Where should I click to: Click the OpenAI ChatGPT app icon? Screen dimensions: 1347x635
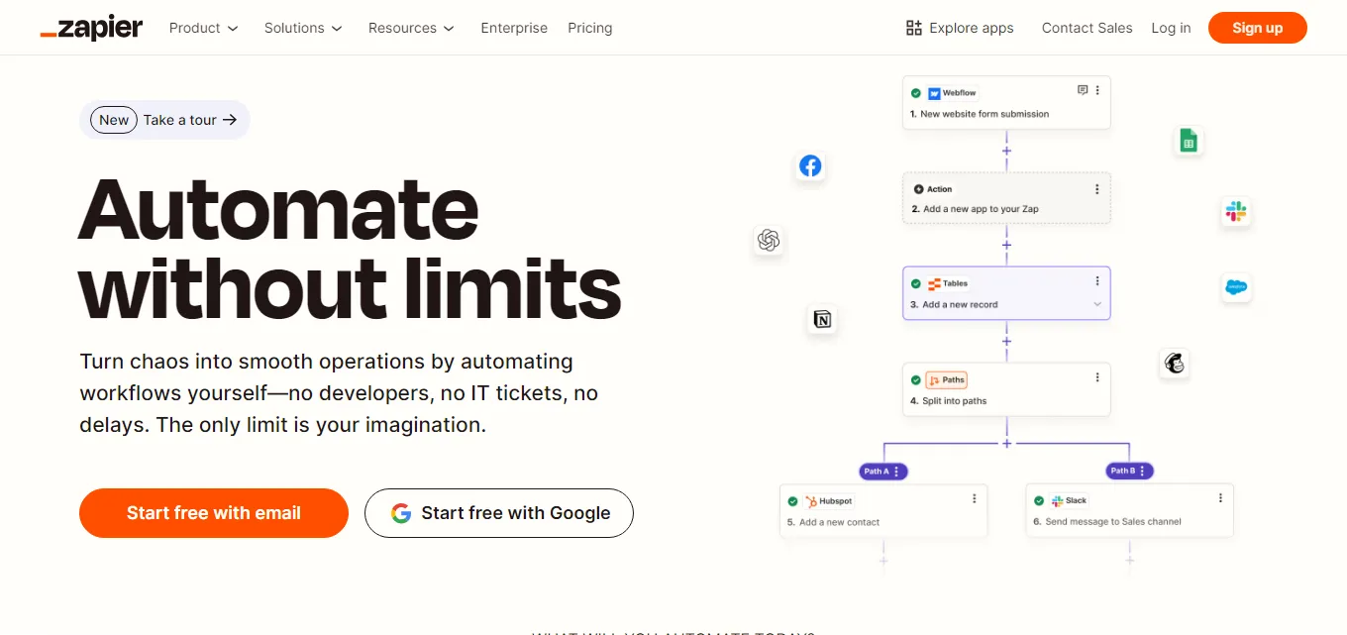pyautogui.click(x=769, y=240)
